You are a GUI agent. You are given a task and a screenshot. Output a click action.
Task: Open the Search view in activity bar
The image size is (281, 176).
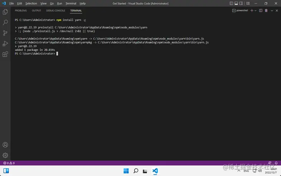click(x=5, y=22)
